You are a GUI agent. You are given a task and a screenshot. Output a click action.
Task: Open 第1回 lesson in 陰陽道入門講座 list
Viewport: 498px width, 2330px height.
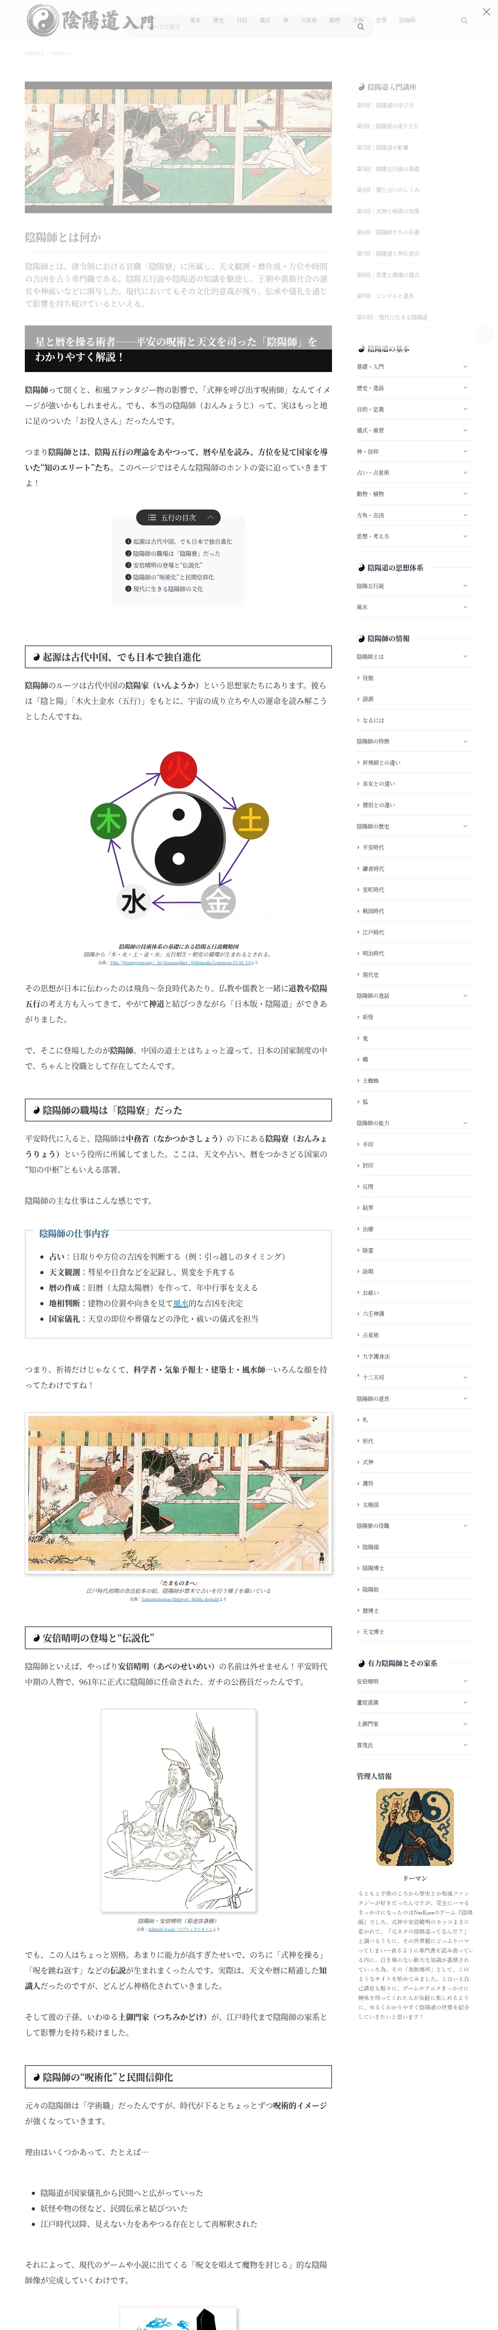point(388,127)
